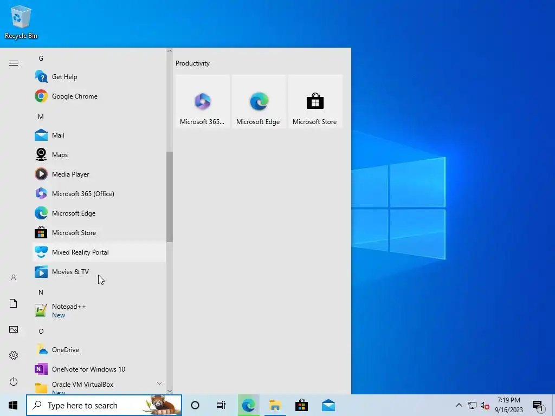Click the app list scroll down arrow
Viewport: 555px width, 416px height.
coord(170,391)
